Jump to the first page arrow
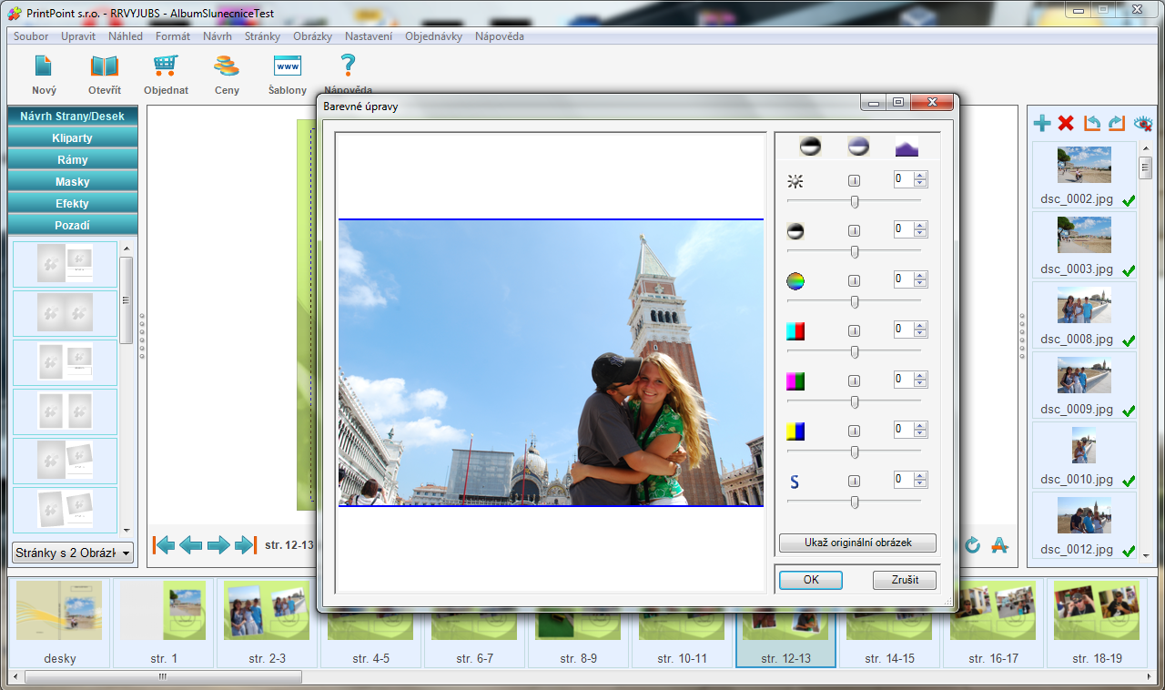Screen dimensions: 1165x690 [164, 545]
